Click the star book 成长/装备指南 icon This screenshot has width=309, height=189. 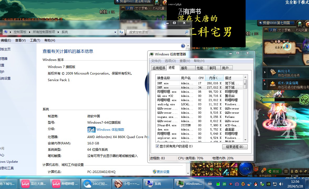pyautogui.click(x=273, y=84)
